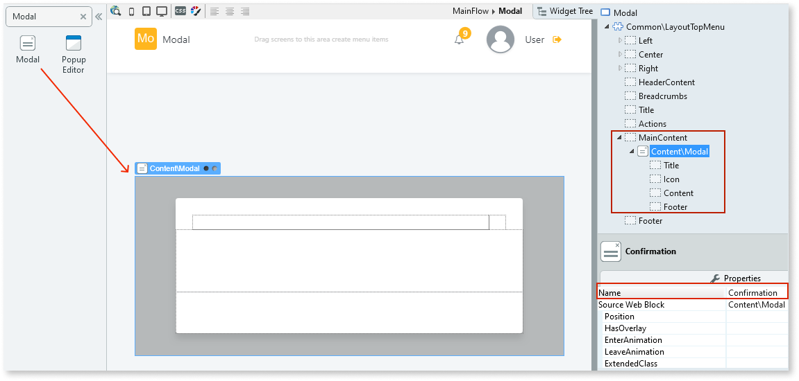
Task: Select the Left placeholder
Action: pyautogui.click(x=645, y=41)
